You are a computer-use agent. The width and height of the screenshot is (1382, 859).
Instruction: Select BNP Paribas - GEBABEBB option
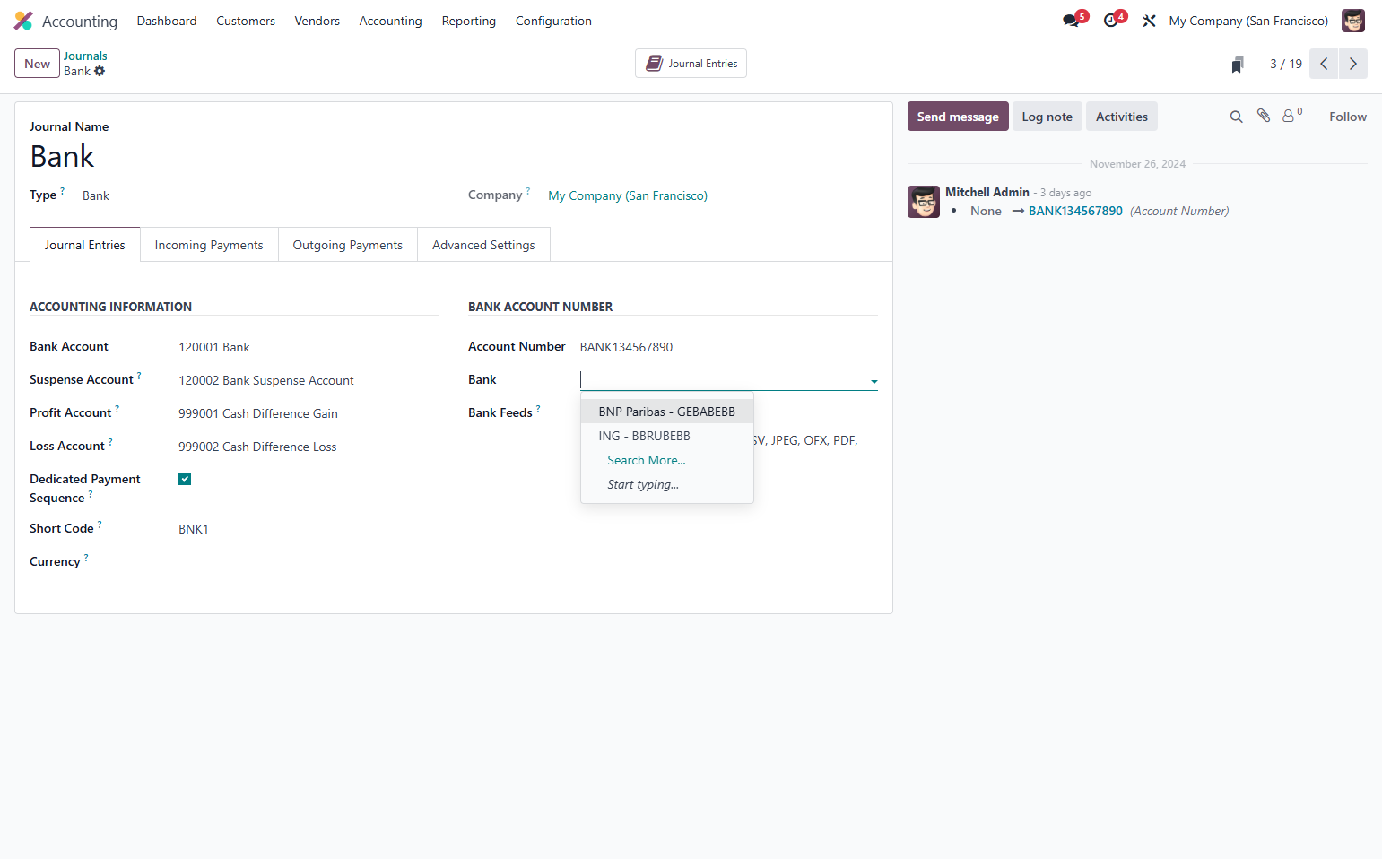(667, 412)
